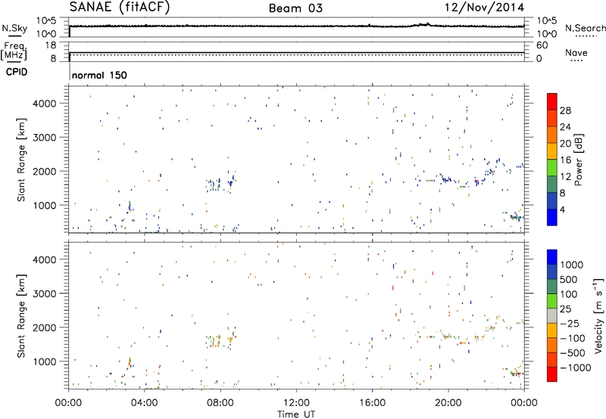Screen dimensions: 606x419
Task: Pick the light green 25-100 Velocity segment
Action: tap(552, 301)
